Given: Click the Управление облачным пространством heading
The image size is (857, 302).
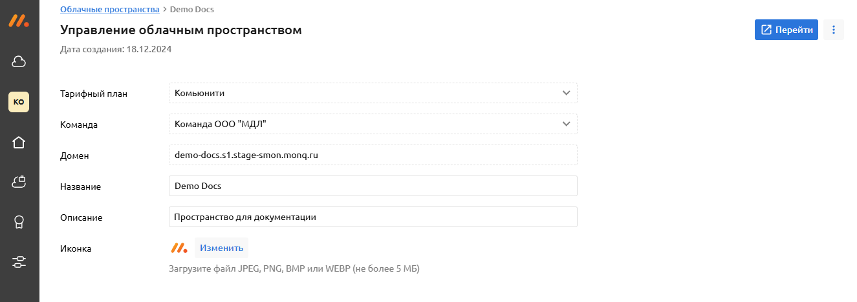Looking at the screenshot, I should [x=181, y=30].
